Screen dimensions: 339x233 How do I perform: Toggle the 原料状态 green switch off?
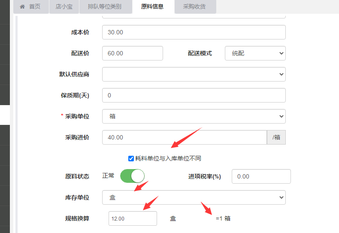(x=132, y=176)
